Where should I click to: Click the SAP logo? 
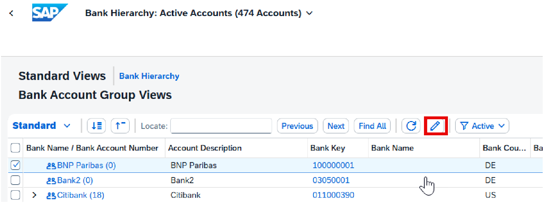(x=50, y=13)
